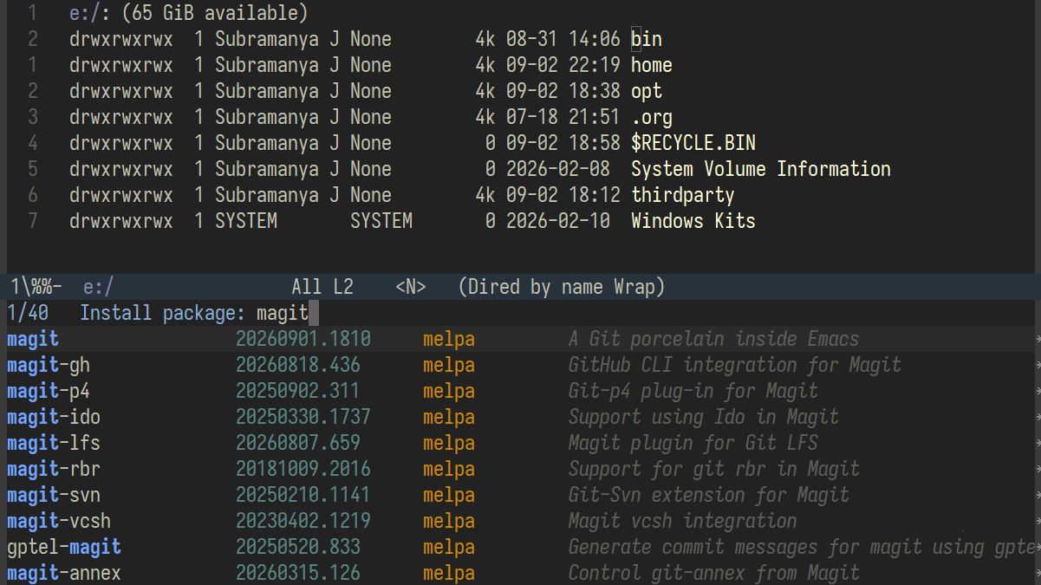Click 'Git-Svn extension for Magit' description

pyautogui.click(x=709, y=495)
